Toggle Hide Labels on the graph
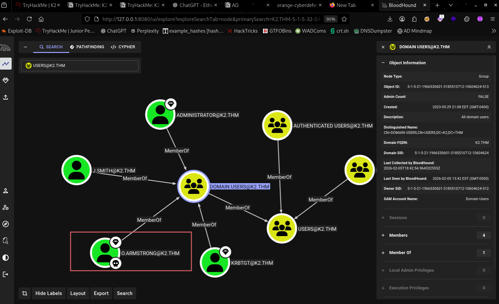Screen dimensions: 499x304 click(x=49, y=293)
